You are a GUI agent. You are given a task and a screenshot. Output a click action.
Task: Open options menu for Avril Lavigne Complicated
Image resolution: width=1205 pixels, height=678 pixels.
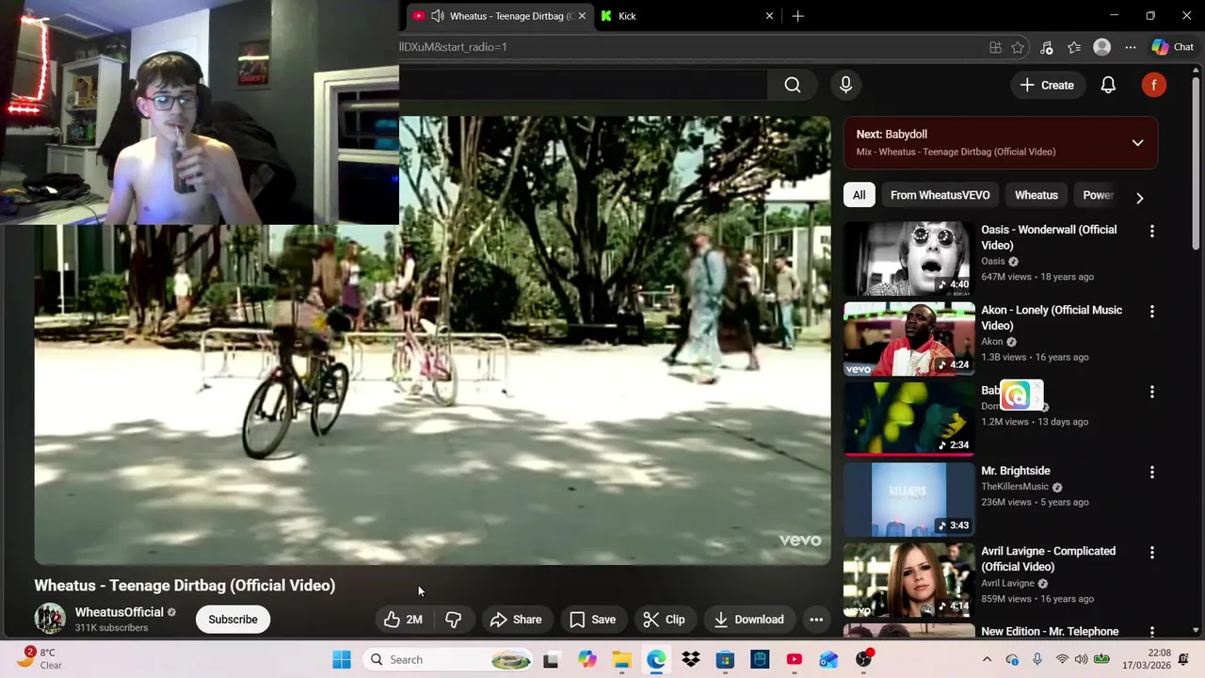pyautogui.click(x=1151, y=552)
